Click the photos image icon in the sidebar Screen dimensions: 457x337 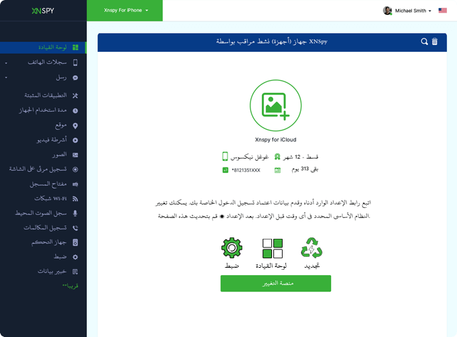[75, 155]
